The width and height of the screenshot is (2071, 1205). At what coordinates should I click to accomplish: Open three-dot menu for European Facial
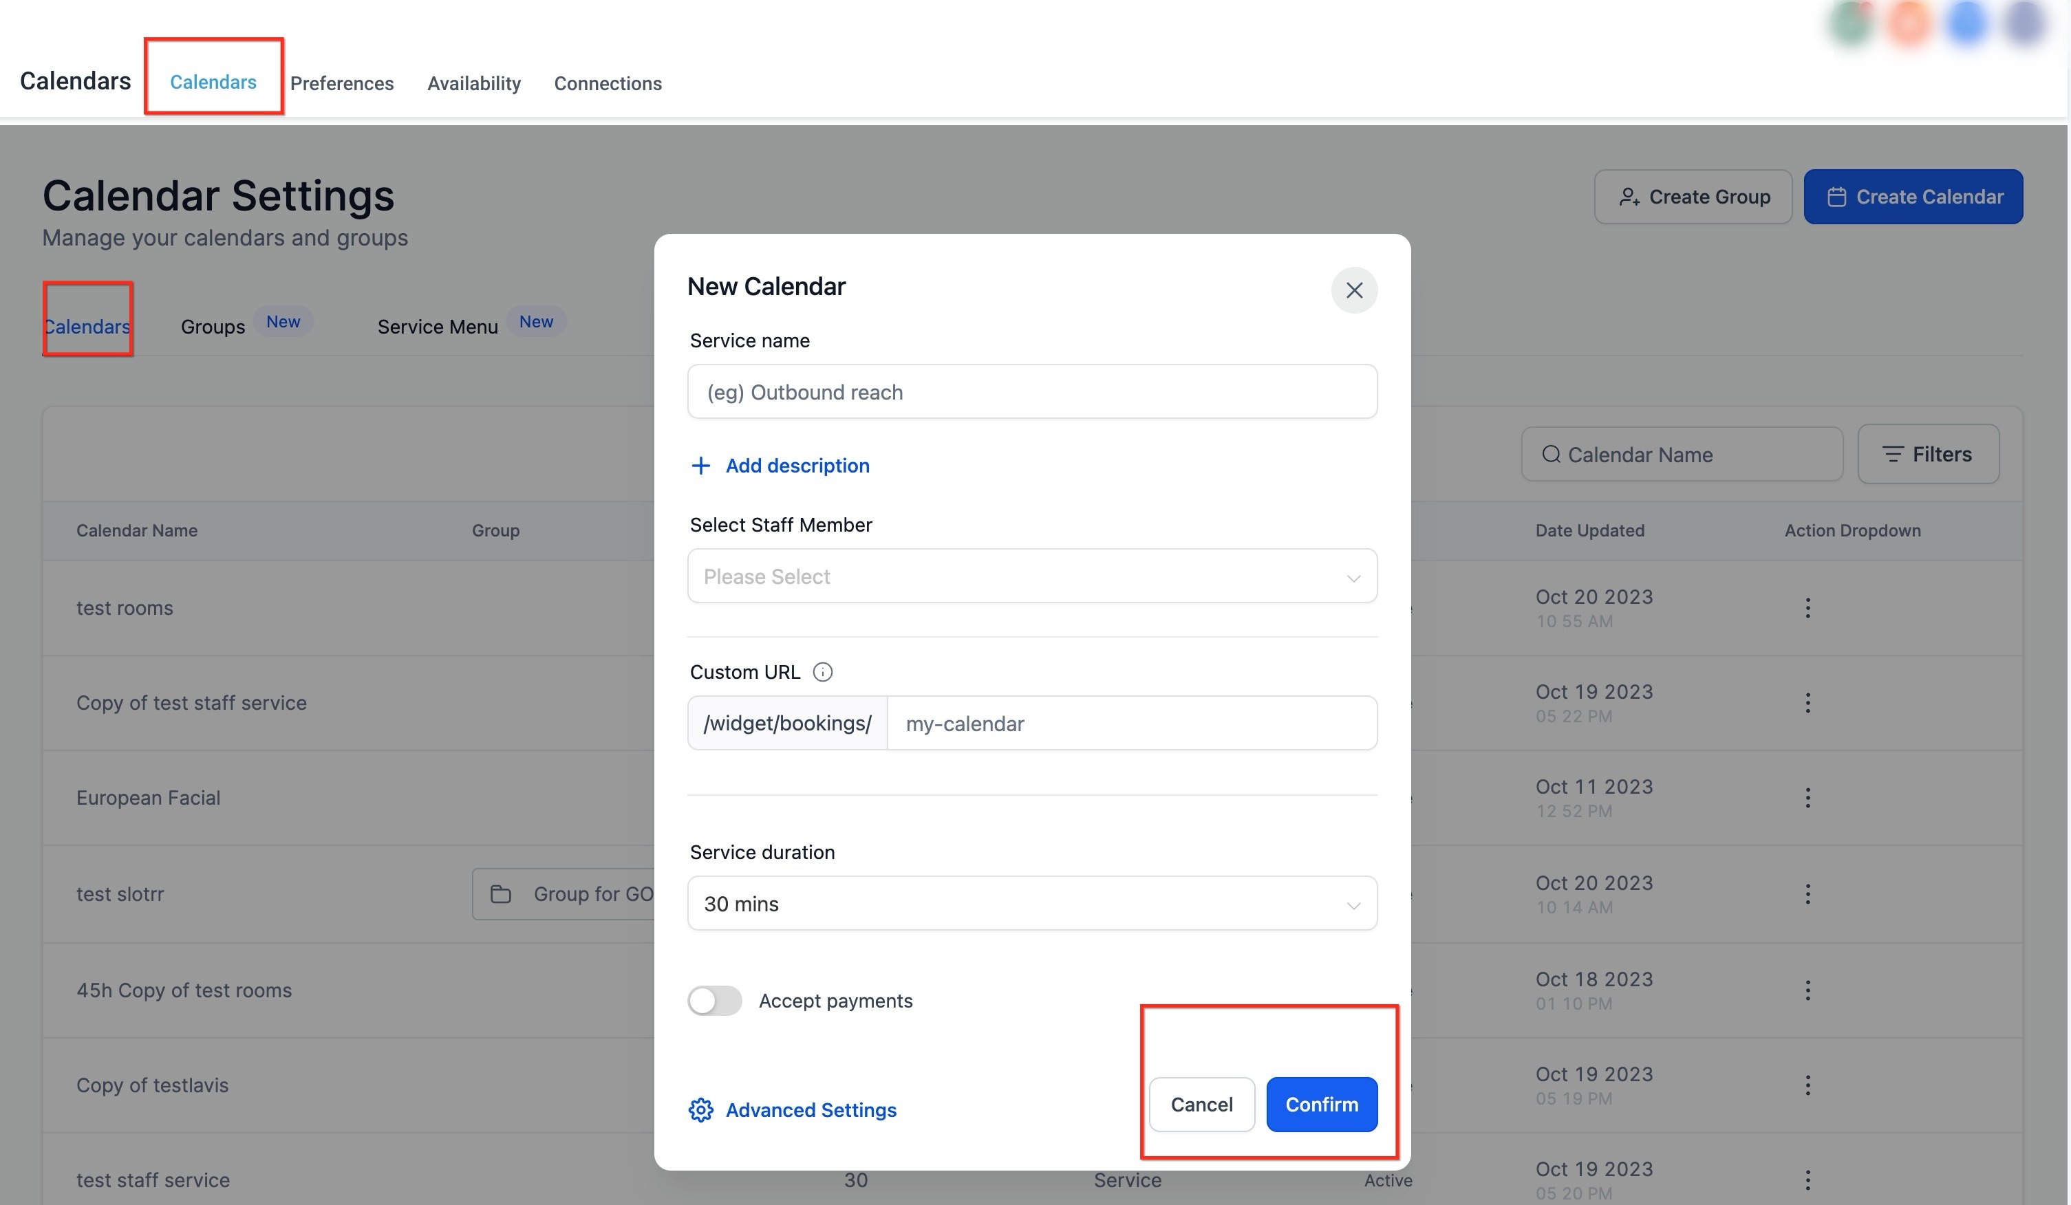click(1807, 798)
